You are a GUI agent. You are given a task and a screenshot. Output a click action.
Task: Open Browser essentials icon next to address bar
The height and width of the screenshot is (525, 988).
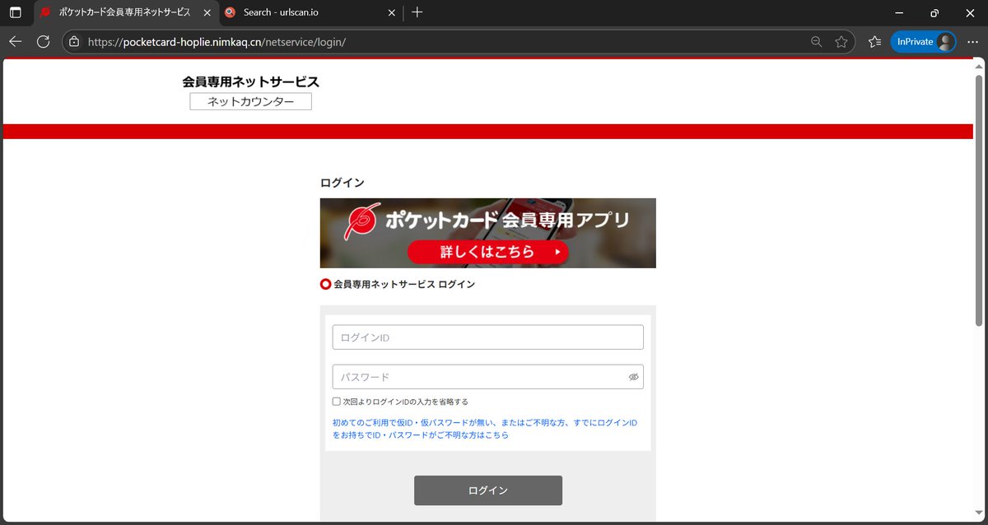point(874,41)
